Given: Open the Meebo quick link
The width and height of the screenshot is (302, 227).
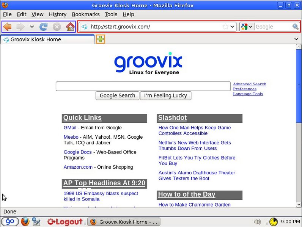Looking at the screenshot, I should point(71,137).
